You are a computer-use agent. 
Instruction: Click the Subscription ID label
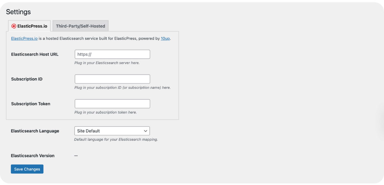27,79
